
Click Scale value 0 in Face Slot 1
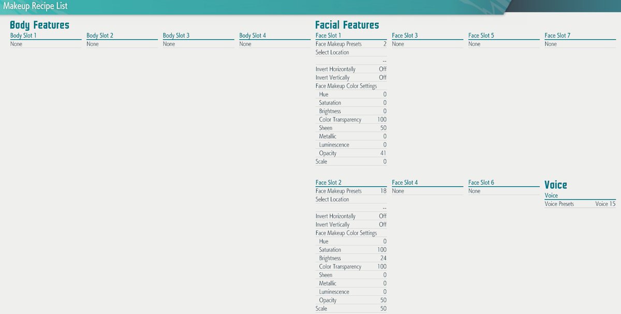click(385, 161)
